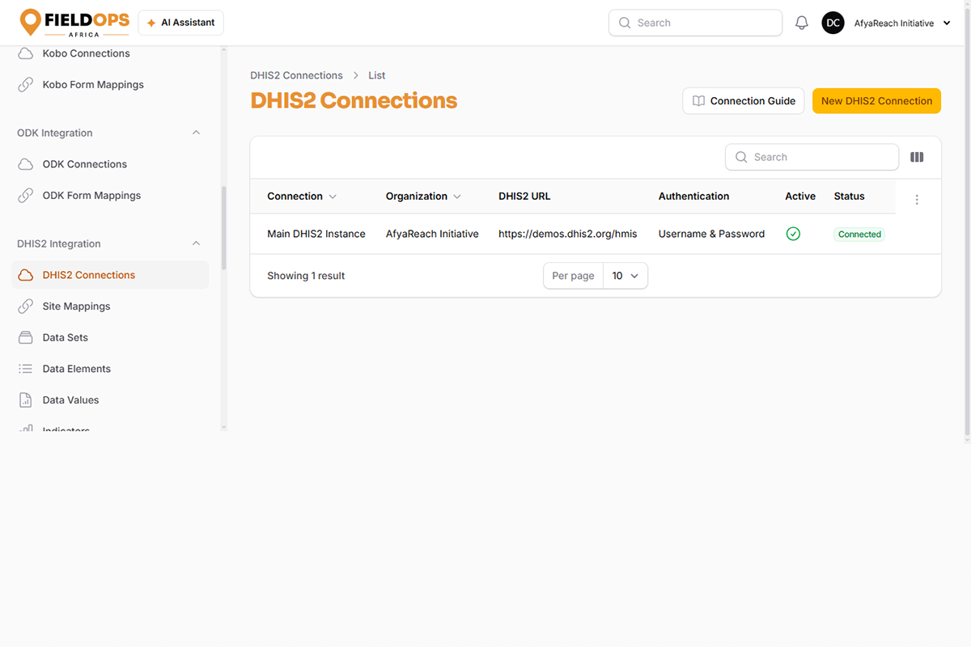Click the Kobo Connections cloud icon
971x647 pixels.
26,53
